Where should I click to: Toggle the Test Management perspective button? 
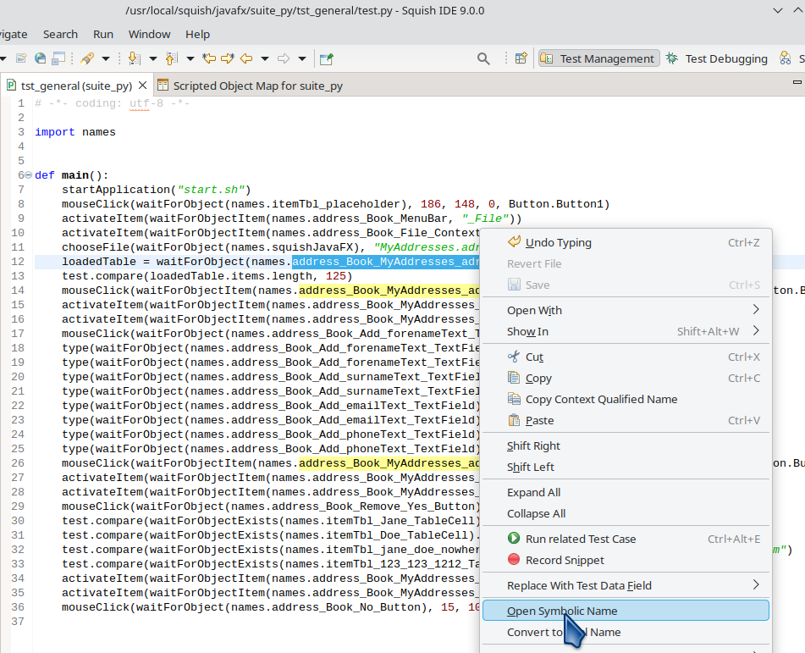point(598,58)
